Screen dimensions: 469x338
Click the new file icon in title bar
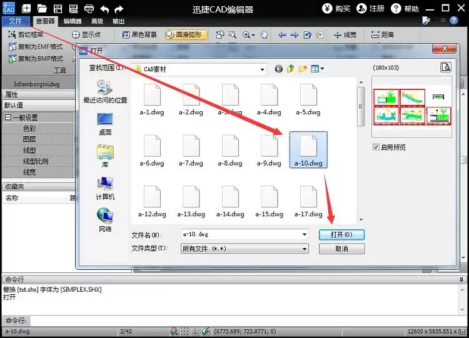pos(26,8)
